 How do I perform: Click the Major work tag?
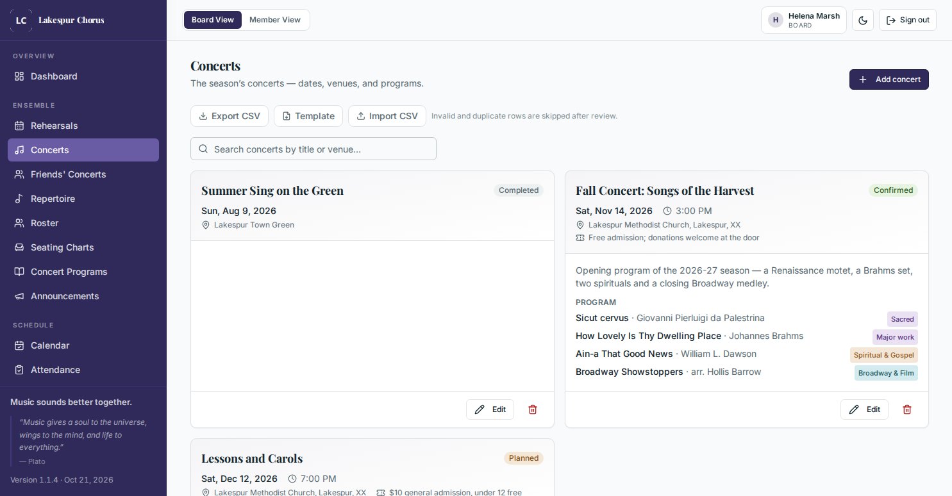click(895, 337)
